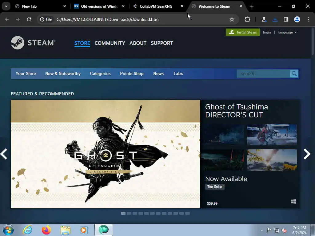This screenshot has width=315, height=236.
Task: Click the active Chrome-like taskbar app icon
Action: coord(104,230)
